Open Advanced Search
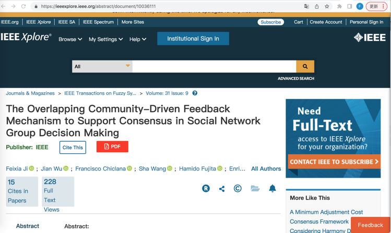 (296, 78)
